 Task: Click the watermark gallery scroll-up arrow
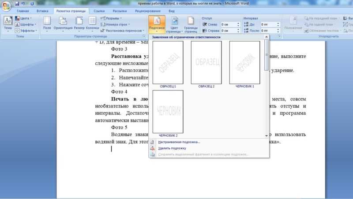[x=267, y=37]
